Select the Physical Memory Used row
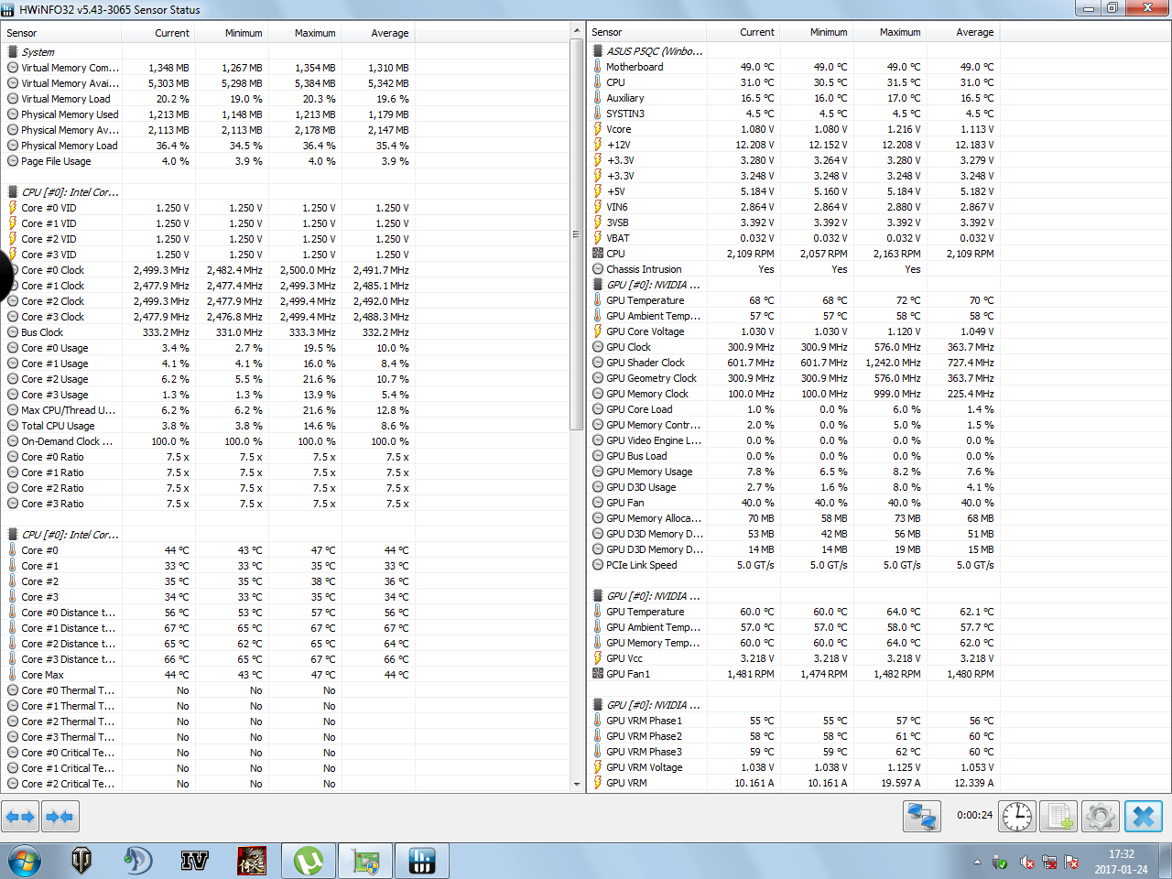 (286, 114)
